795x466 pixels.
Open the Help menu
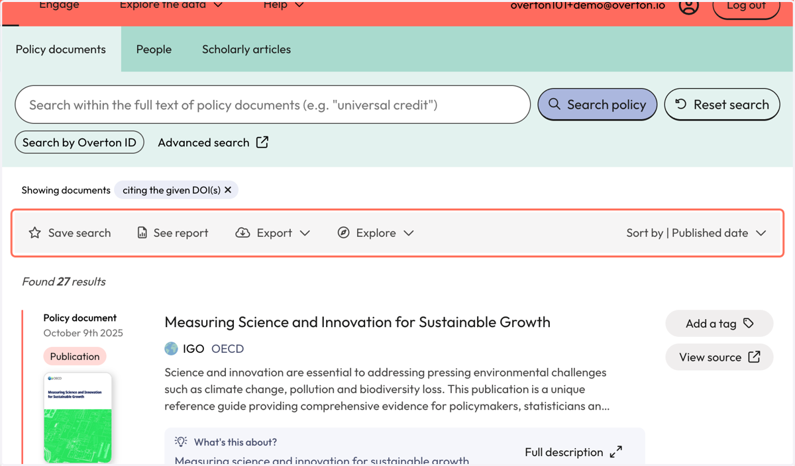pyautogui.click(x=284, y=5)
